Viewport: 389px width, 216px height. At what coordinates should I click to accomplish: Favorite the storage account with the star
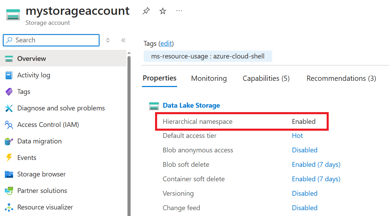(x=162, y=11)
